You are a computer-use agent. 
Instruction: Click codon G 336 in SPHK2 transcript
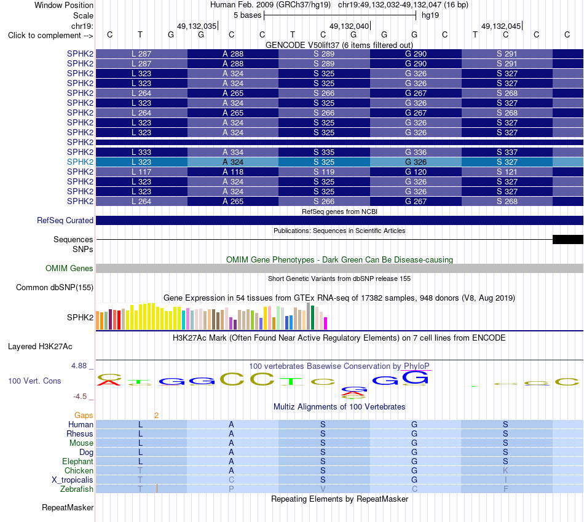416,152
